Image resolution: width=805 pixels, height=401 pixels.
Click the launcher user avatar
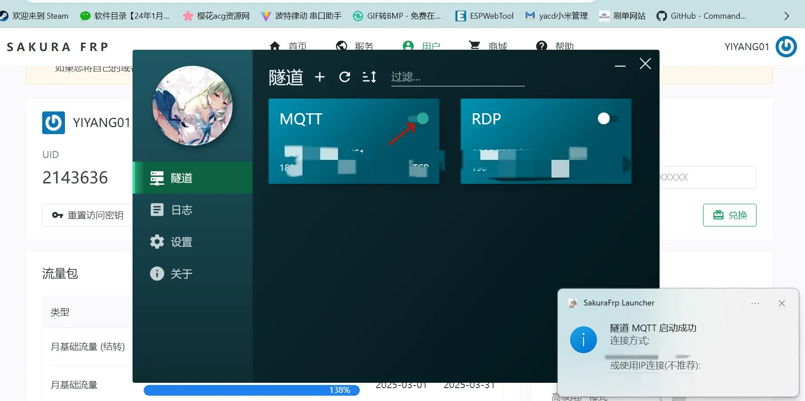193,106
